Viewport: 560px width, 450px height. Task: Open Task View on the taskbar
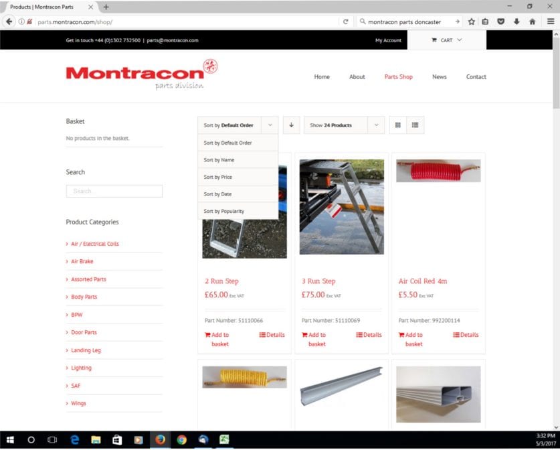[x=52, y=440]
